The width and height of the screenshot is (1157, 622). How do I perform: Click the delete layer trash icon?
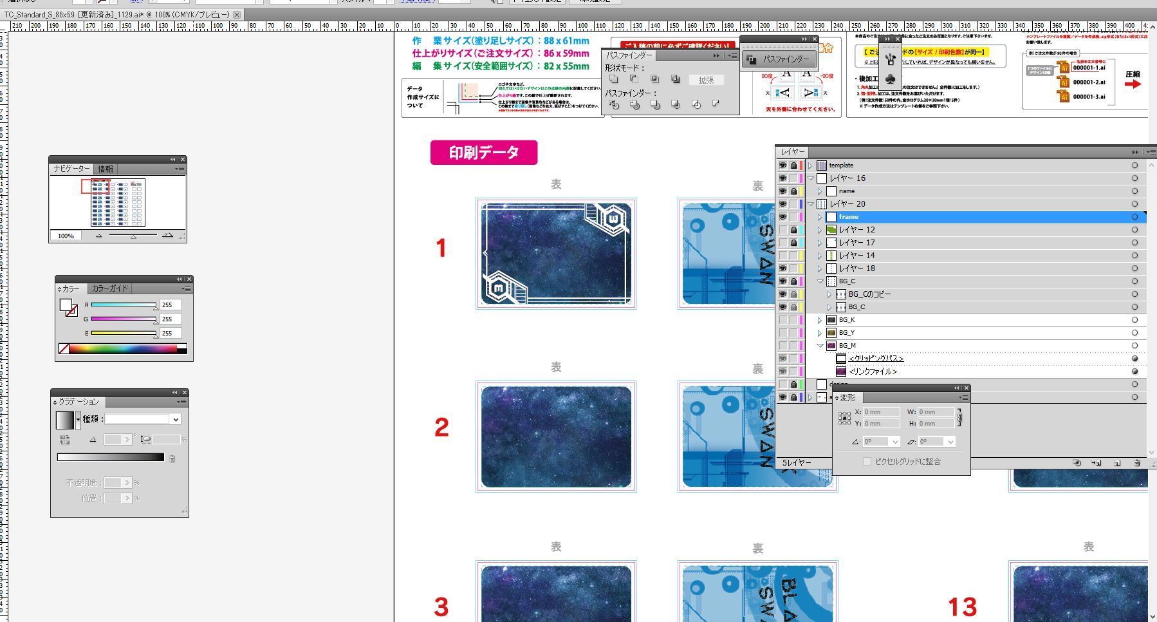[1137, 463]
